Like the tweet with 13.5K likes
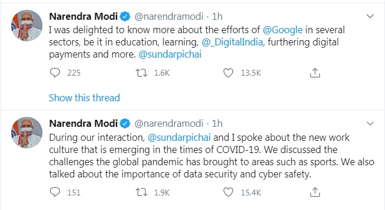This screenshot has height=210, width=385. coord(228,73)
